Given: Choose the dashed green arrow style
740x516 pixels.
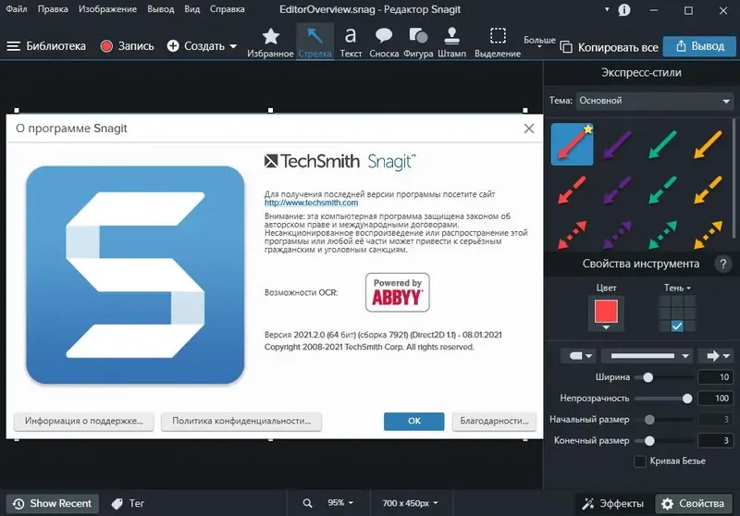Looking at the screenshot, I should coord(662,190).
